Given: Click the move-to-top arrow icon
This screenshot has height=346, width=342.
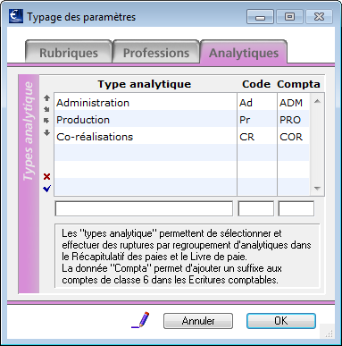Looking at the screenshot, I should pos(46,98).
